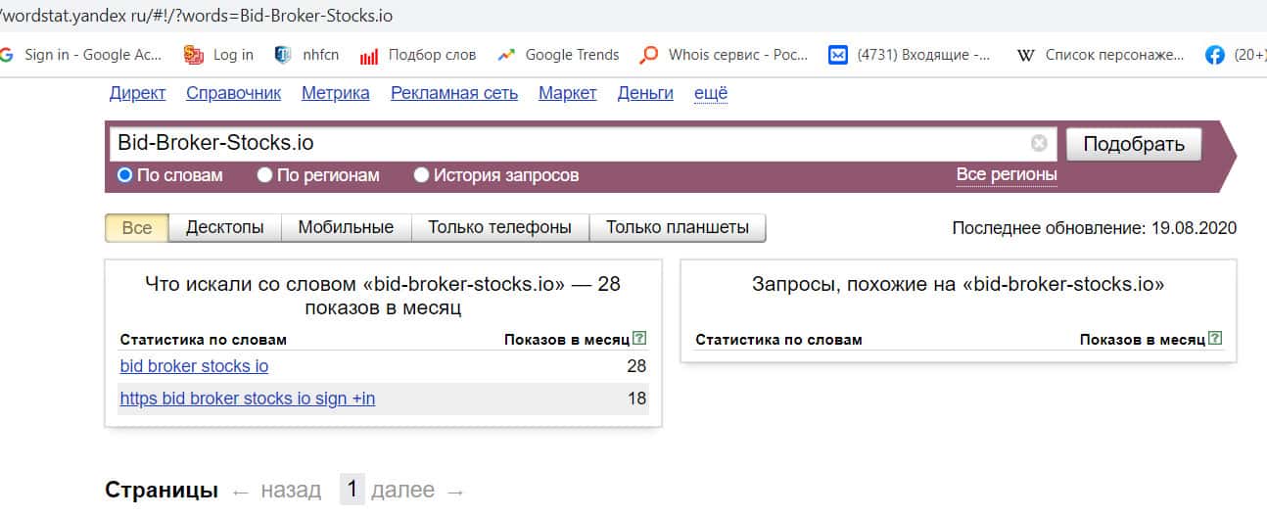Click the Google Trends bookmark icon
Screen dimensions: 1267x517
coord(506,55)
